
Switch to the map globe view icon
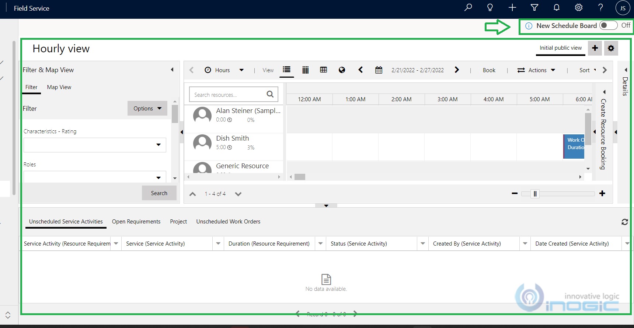tap(342, 70)
